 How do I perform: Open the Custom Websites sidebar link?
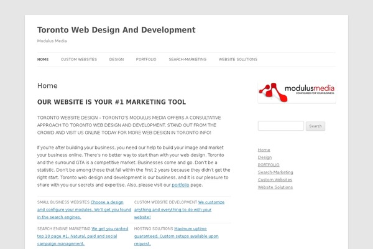pos(275,180)
